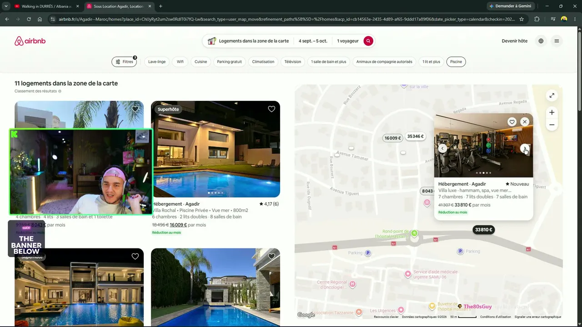
Task: Save the map card listing with the heart
Action: tap(512, 122)
